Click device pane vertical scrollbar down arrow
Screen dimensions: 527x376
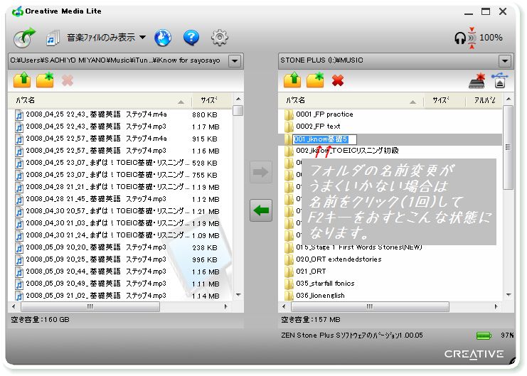click(x=509, y=295)
